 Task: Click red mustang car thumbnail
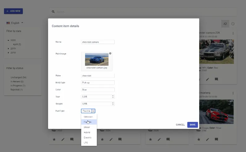point(216,112)
